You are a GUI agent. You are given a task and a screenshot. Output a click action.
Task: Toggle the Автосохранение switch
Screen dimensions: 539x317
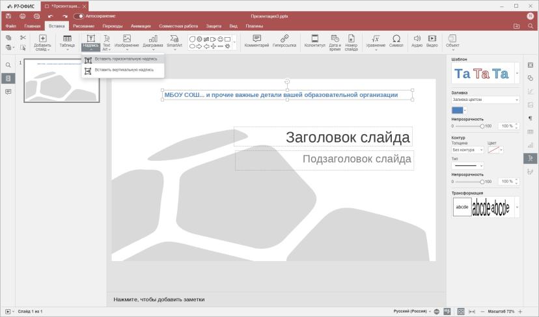coord(79,16)
